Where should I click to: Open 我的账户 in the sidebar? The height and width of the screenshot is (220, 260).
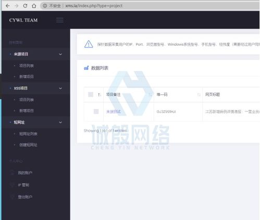click(x=25, y=173)
